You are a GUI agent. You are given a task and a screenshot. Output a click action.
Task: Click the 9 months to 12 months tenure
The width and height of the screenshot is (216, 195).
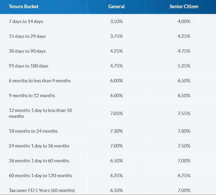(x=32, y=96)
